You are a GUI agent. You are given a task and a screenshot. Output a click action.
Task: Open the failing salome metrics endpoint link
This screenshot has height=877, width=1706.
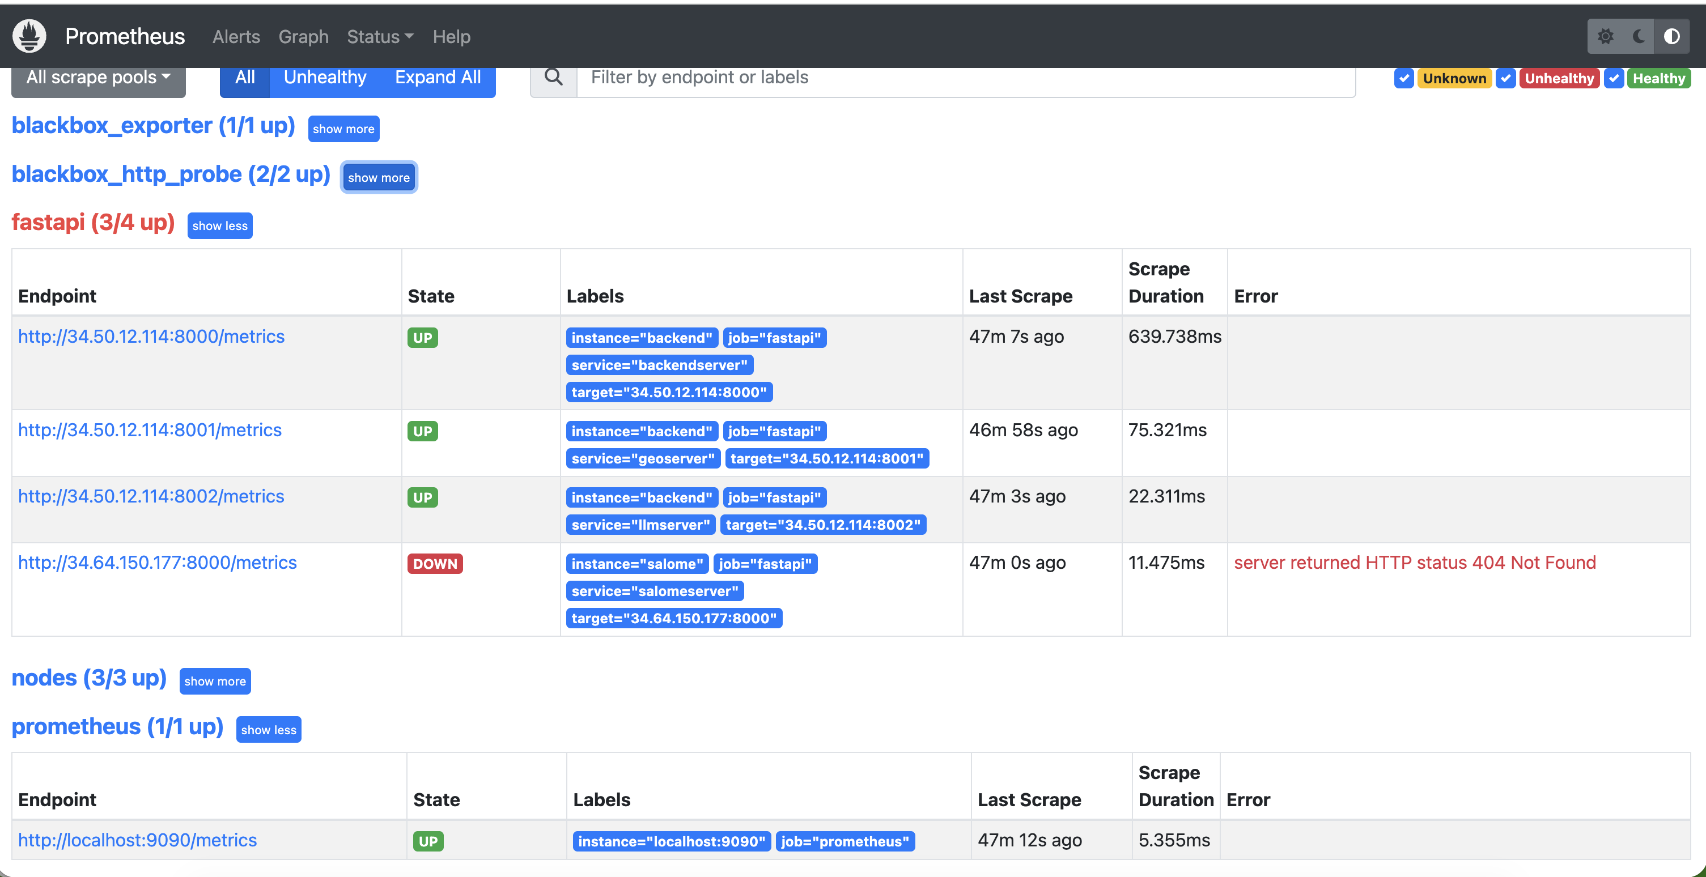pos(157,562)
